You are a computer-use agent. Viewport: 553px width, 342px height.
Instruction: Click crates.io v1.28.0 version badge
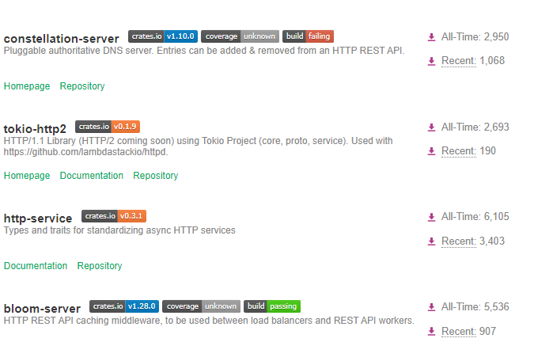click(x=124, y=306)
